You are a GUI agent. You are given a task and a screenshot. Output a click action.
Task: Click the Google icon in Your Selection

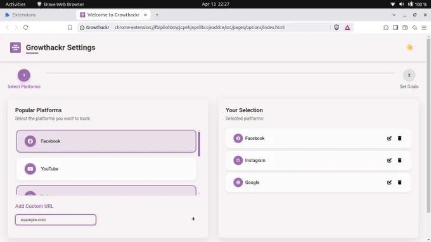238,182
